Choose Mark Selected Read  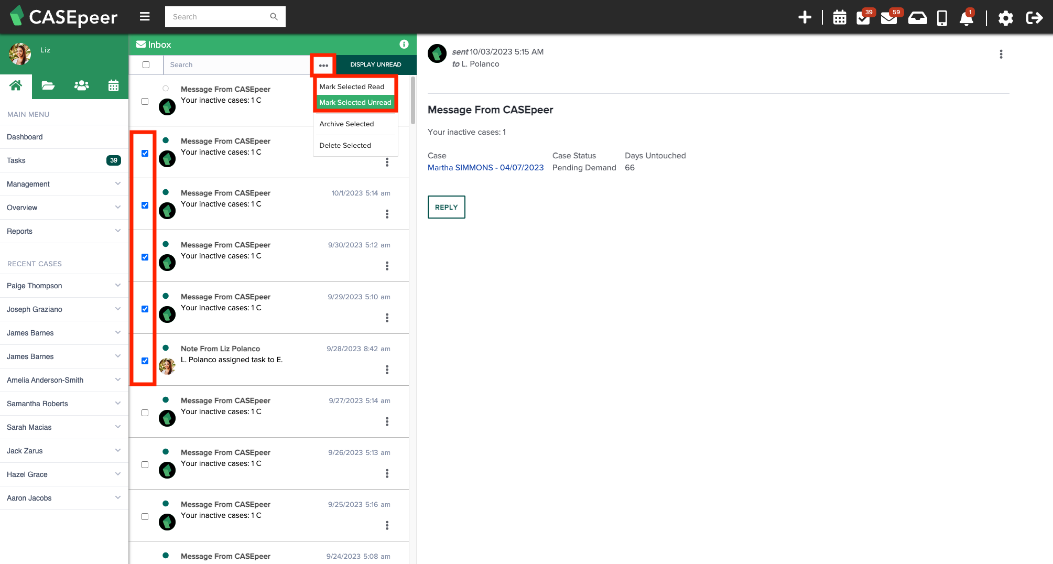355,86
